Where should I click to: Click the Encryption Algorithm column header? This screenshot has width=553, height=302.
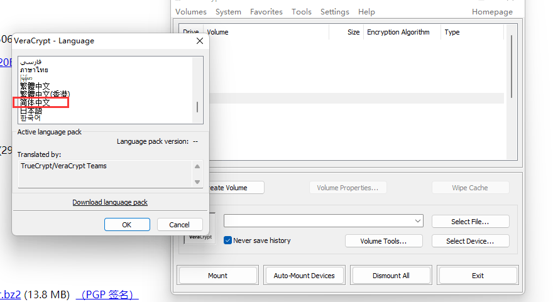point(402,32)
